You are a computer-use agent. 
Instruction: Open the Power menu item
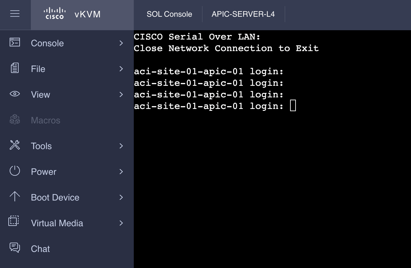click(x=44, y=172)
